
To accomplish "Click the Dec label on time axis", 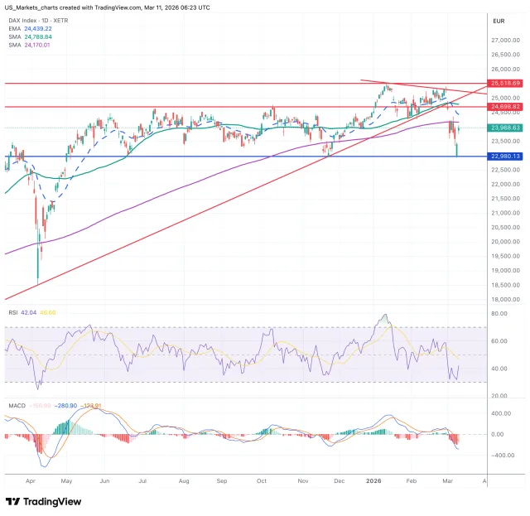I will [x=340, y=481].
